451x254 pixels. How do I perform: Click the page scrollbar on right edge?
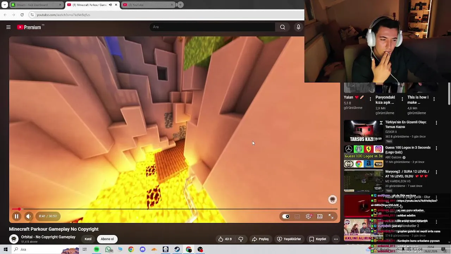coord(449,94)
